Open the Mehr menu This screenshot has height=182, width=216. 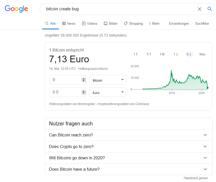coord(154,23)
